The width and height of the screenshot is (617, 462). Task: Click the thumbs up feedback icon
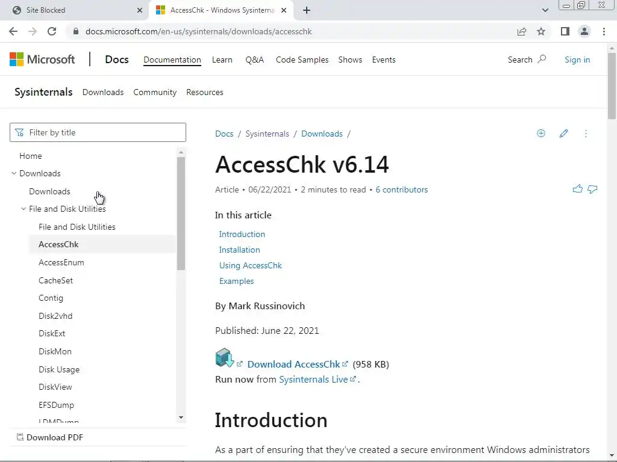pyautogui.click(x=578, y=189)
